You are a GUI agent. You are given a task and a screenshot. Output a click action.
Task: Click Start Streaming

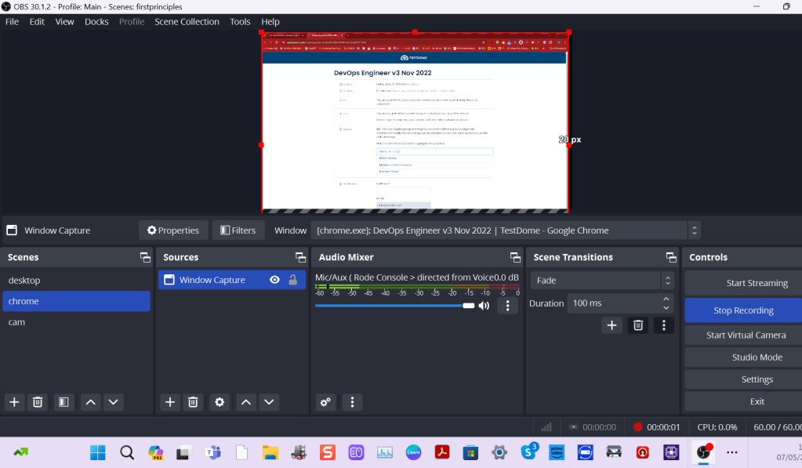[743, 283]
